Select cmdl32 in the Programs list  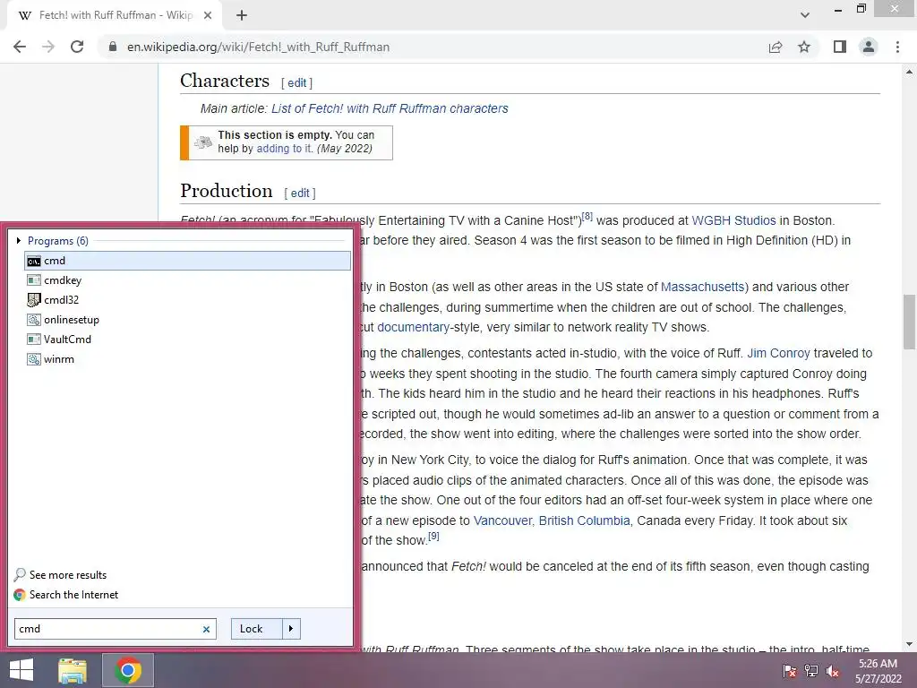188,300
